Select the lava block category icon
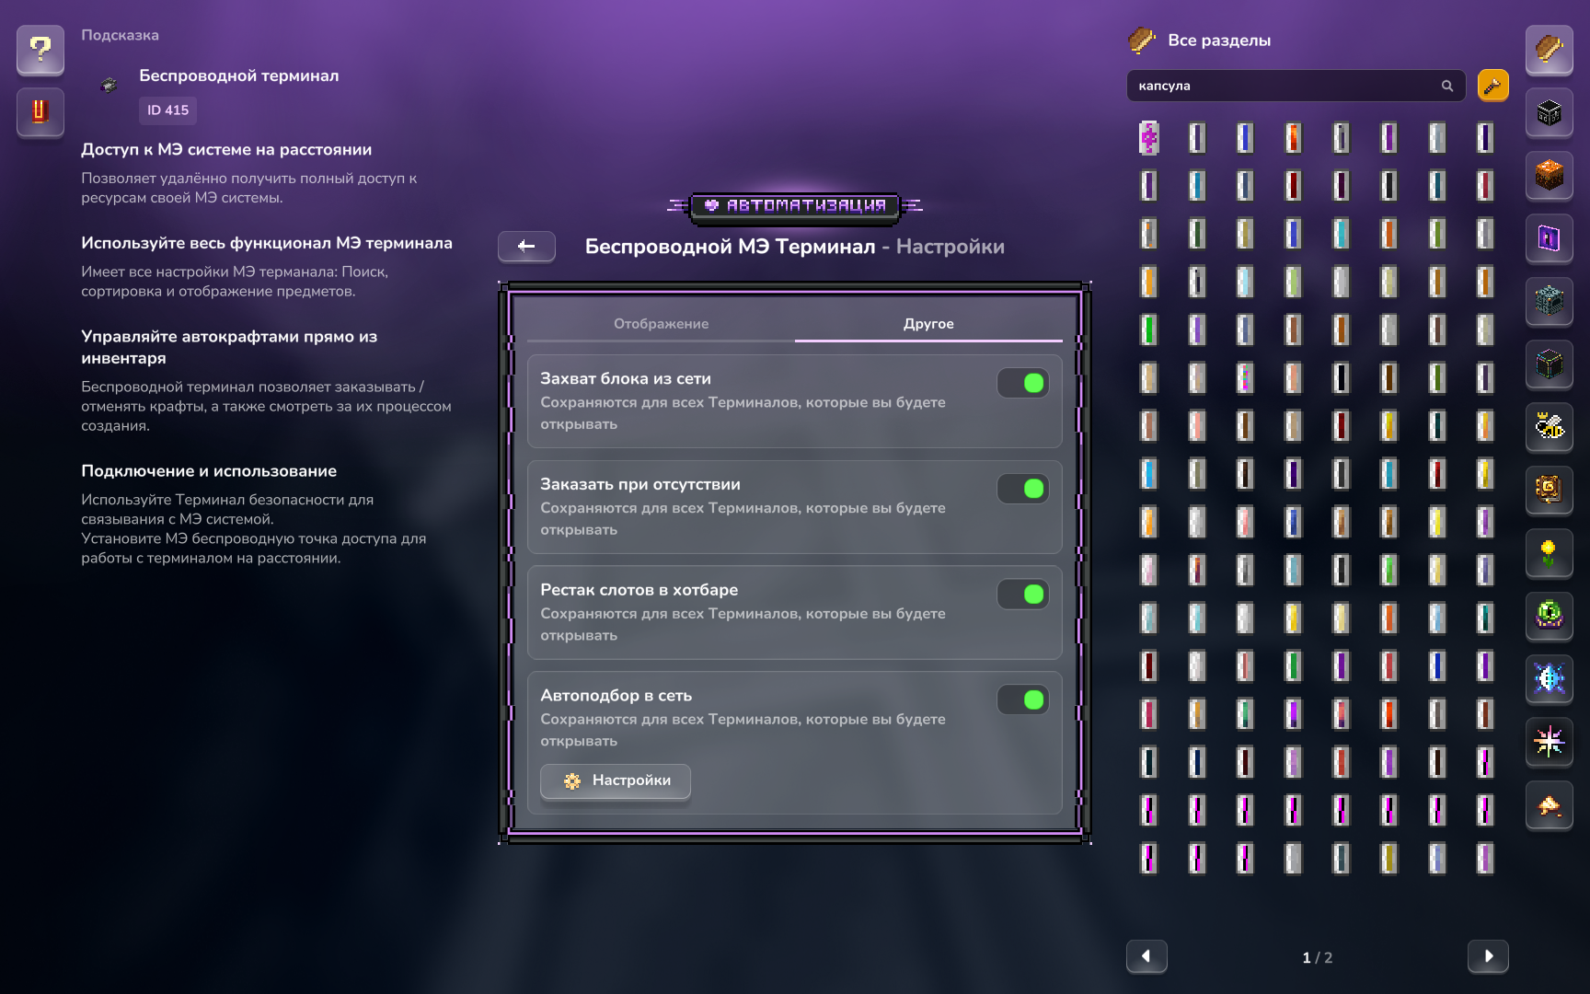 click(x=1550, y=175)
